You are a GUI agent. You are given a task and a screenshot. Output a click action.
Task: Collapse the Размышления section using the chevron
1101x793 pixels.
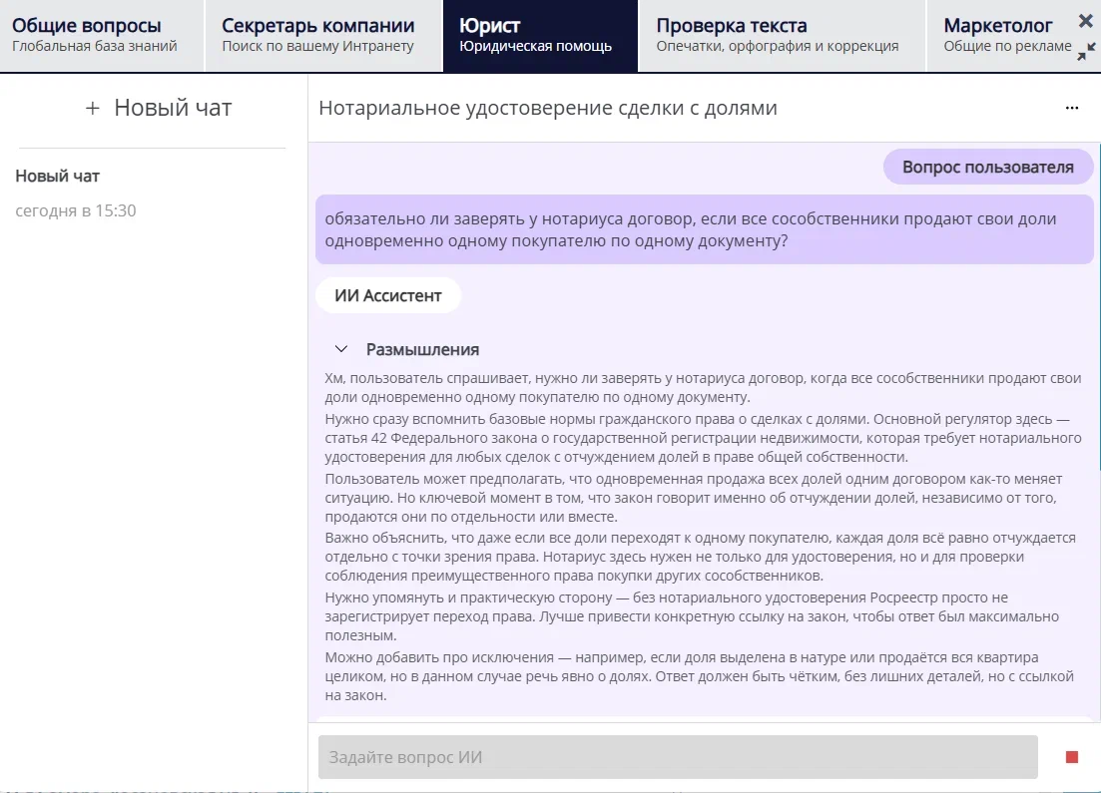341,349
